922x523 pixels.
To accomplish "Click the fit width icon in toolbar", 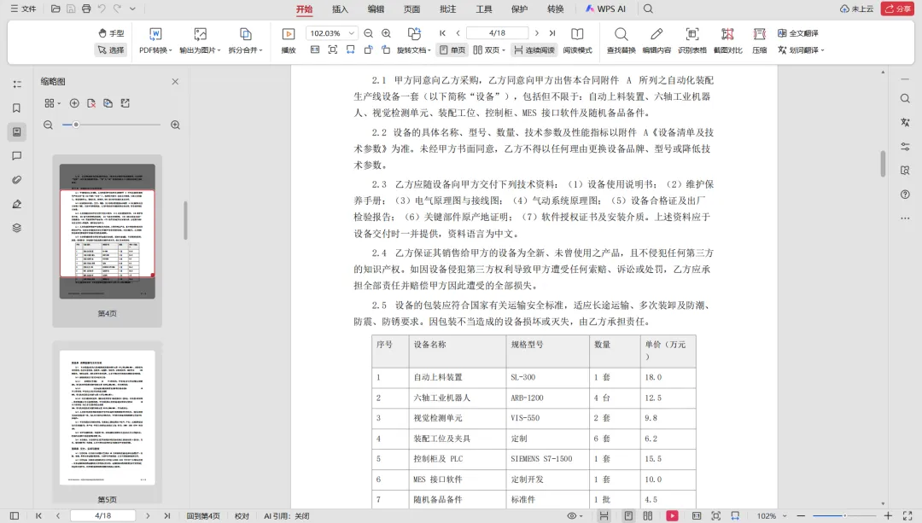I will coord(351,50).
